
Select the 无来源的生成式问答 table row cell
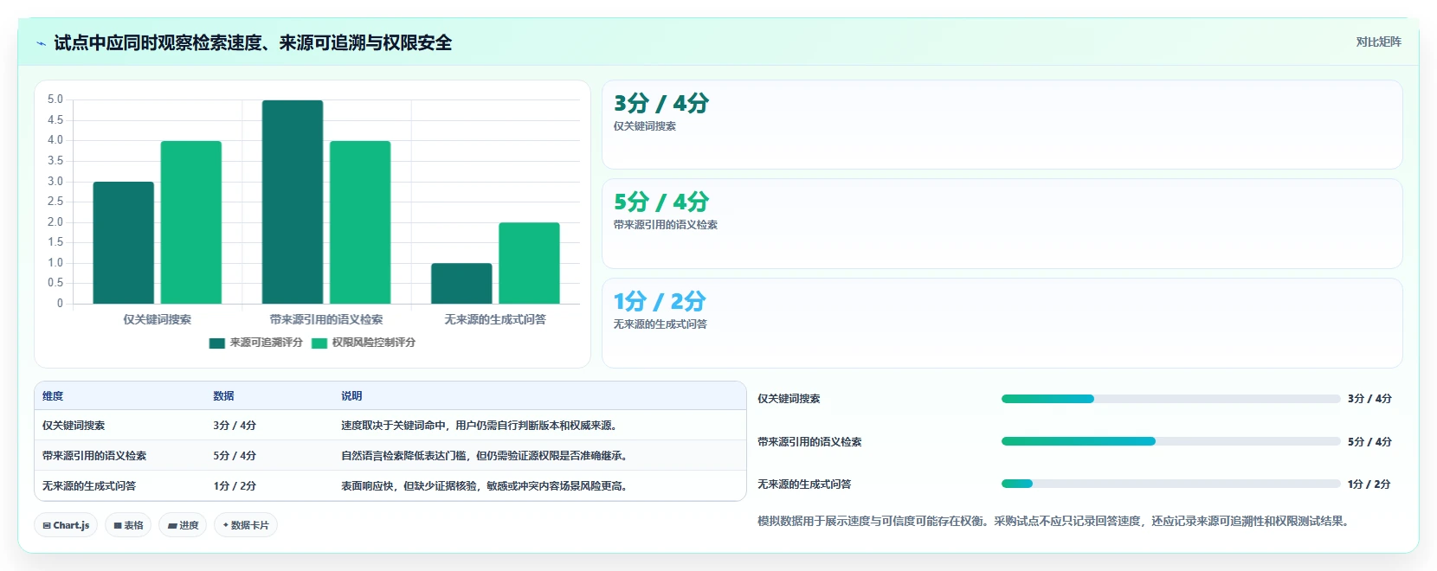tap(89, 486)
